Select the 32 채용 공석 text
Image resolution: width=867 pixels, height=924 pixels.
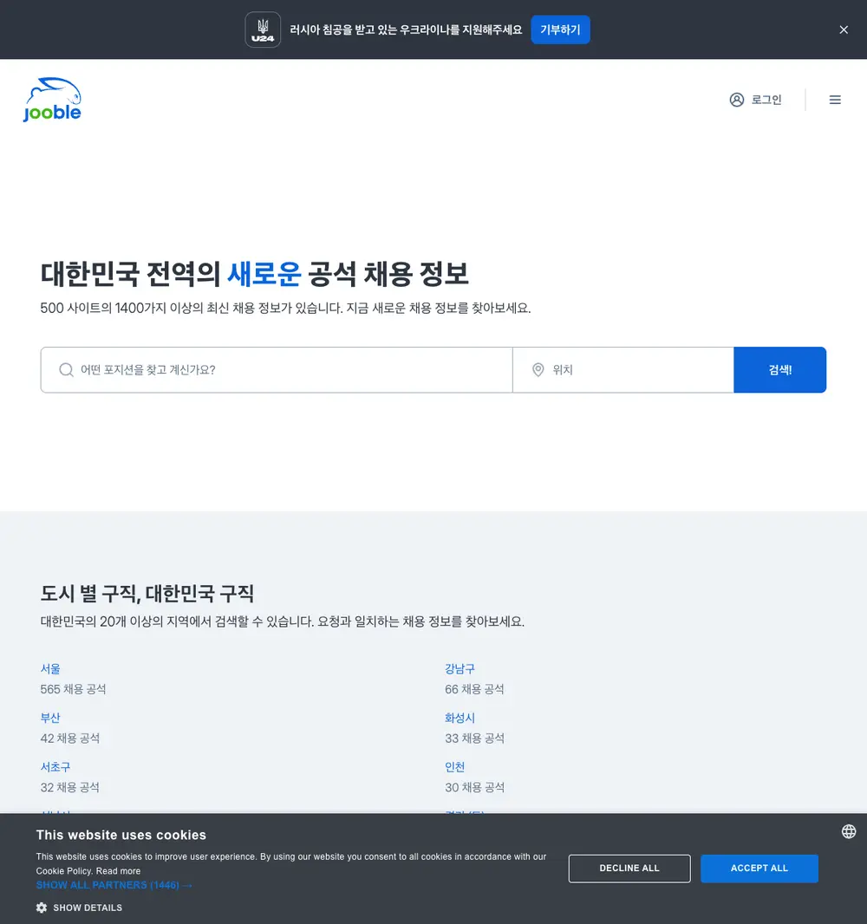[x=69, y=787]
